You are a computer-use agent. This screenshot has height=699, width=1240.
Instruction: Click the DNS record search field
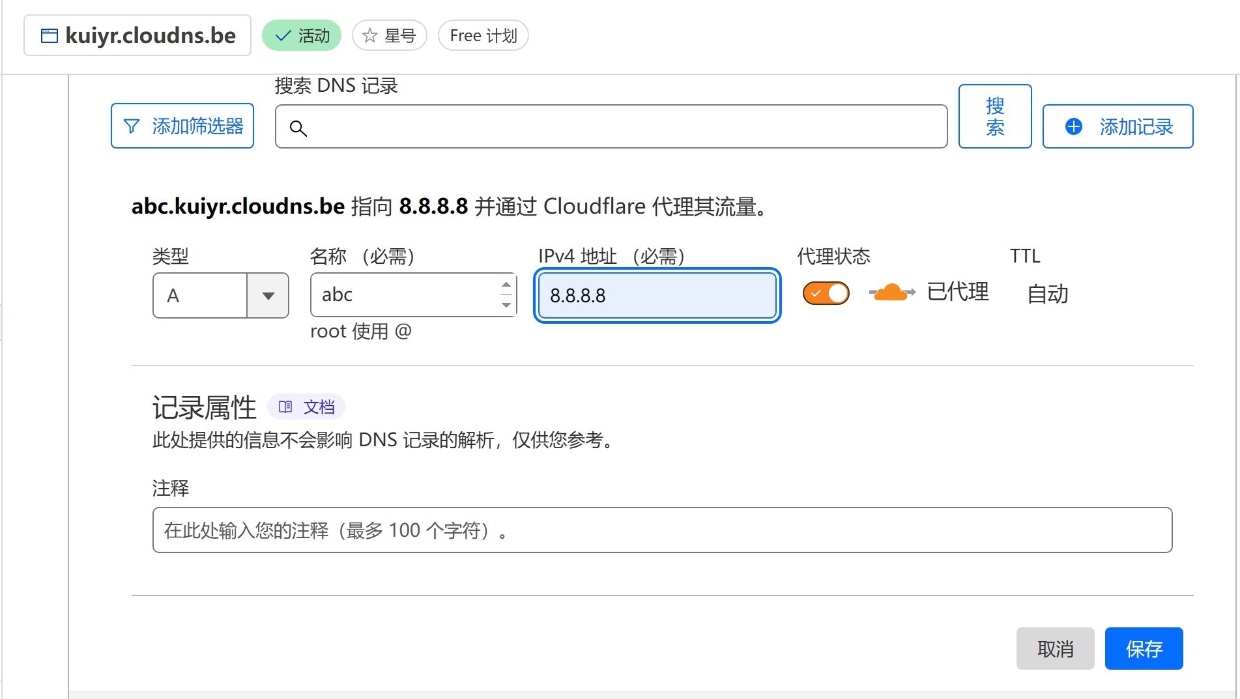click(619, 127)
